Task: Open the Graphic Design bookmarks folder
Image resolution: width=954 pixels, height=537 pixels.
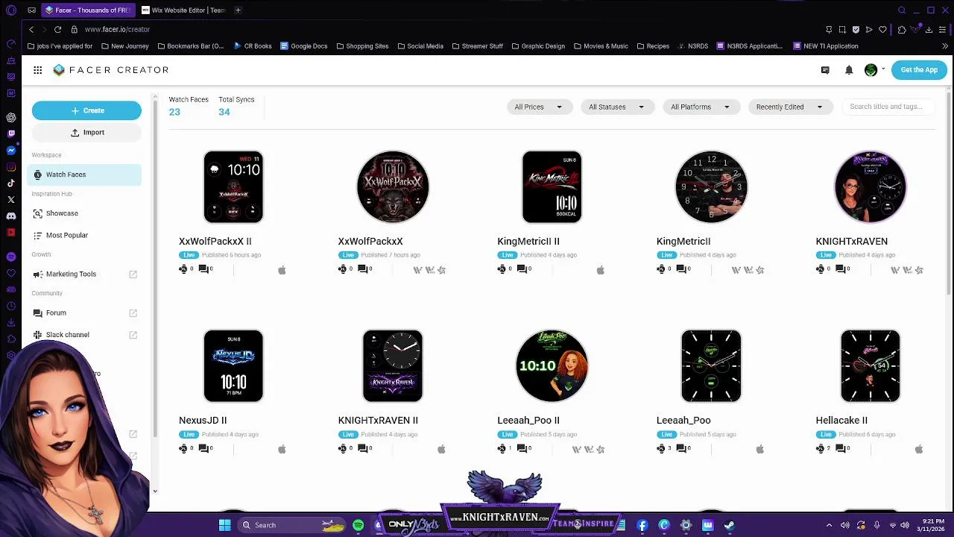Action: click(x=537, y=46)
